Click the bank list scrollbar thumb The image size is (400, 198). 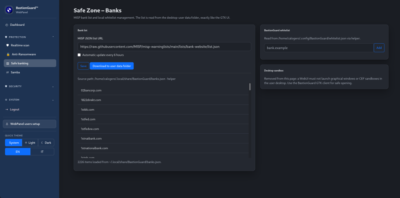coord(250,87)
